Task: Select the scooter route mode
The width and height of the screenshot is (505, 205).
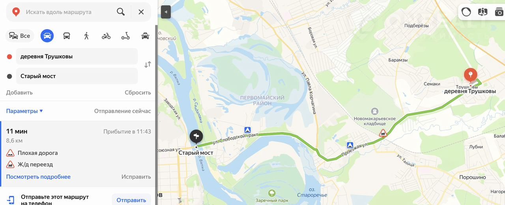Action: [125, 36]
